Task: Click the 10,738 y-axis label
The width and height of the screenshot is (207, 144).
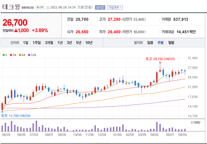Action: click(193, 116)
